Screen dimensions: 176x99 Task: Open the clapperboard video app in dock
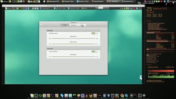point(105,95)
